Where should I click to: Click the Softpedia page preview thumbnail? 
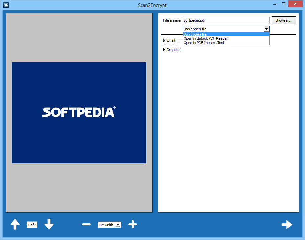[x=79, y=113]
